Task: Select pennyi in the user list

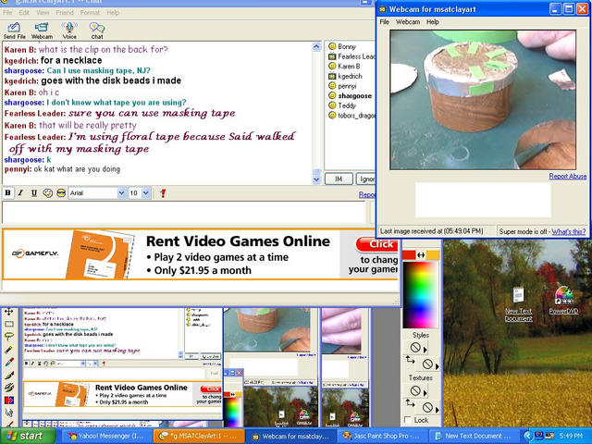Action: click(342, 86)
